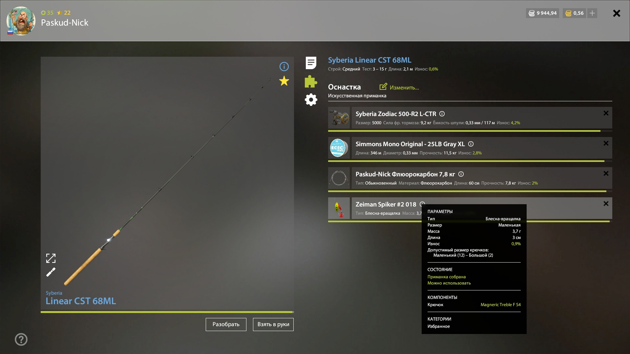Show info for Paskud-Nick Флюорокарбон leader
This screenshot has height=354, width=630.
coord(461,174)
